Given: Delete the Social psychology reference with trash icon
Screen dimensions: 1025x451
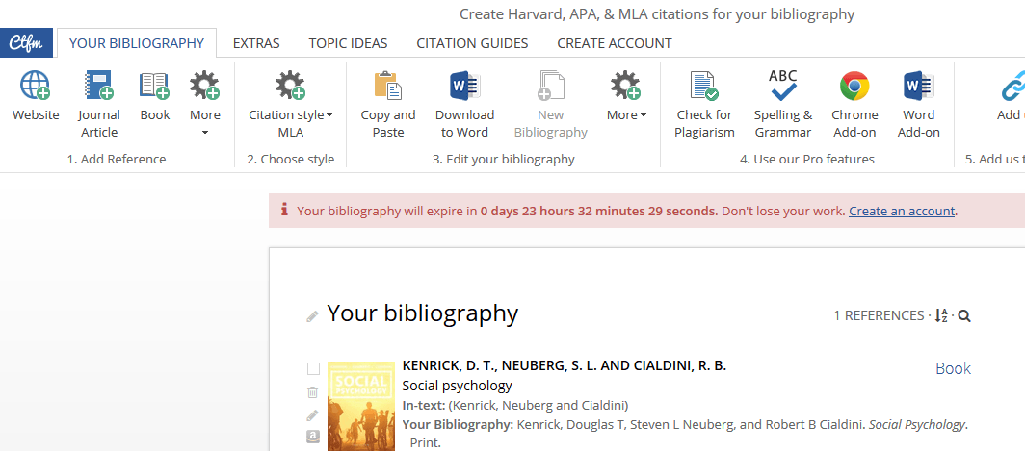Looking at the screenshot, I should 312,392.
